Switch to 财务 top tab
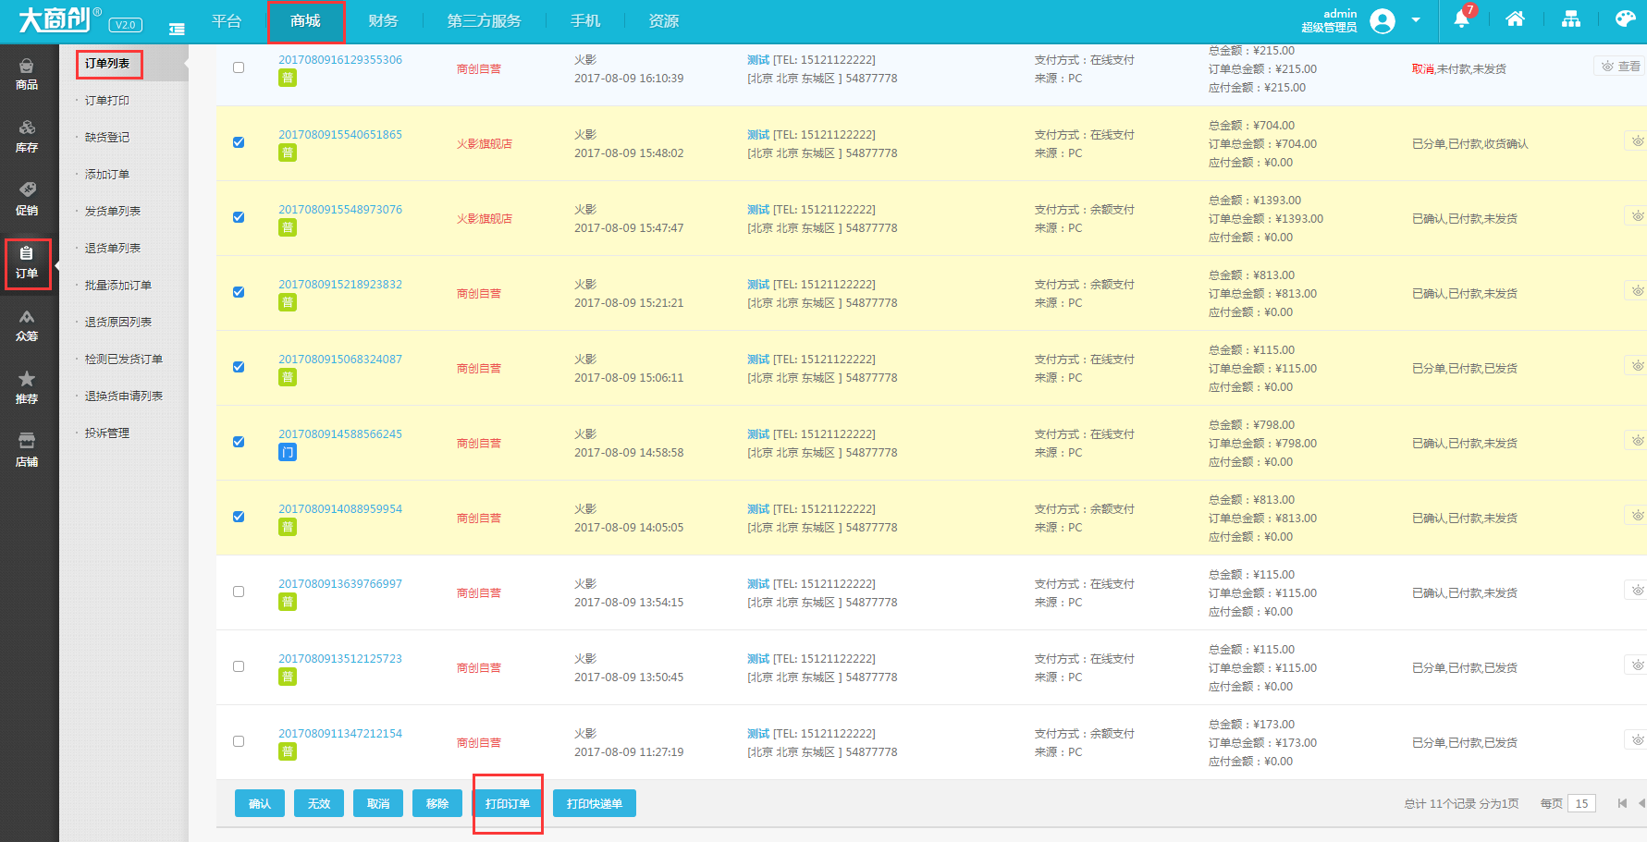 pyautogui.click(x=383, y=21)
